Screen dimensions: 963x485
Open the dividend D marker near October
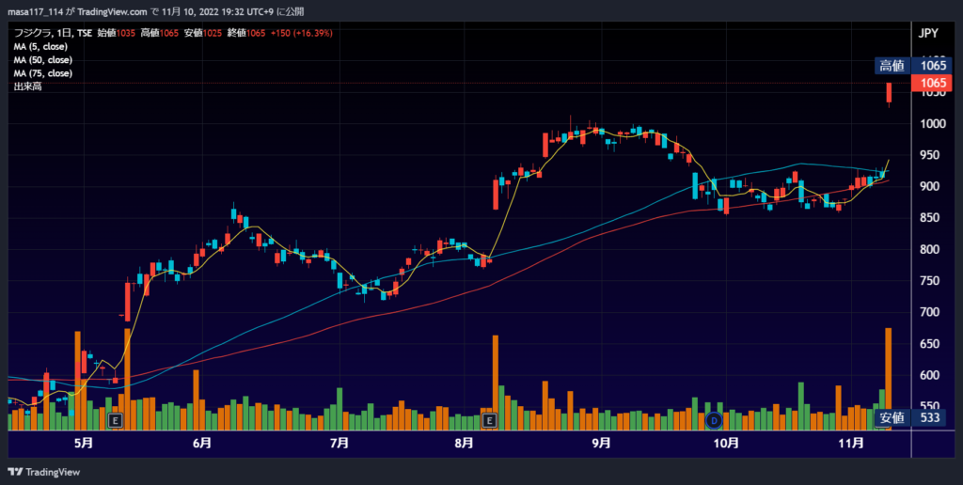pos(714,420)
